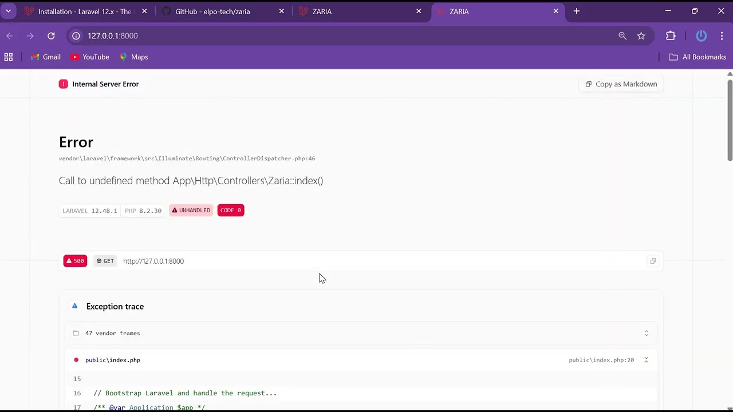The image size is (733, 412).
Task: Open the YouTube bookmark
Action: pyautogui.click(x=90, y=57)
